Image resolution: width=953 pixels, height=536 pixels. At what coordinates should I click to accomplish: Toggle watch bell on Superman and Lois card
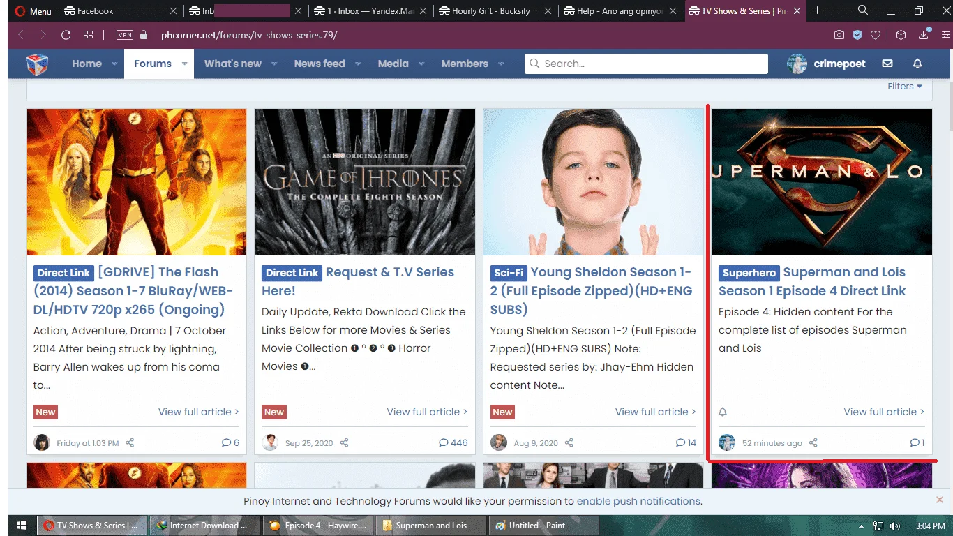[723, 412]
